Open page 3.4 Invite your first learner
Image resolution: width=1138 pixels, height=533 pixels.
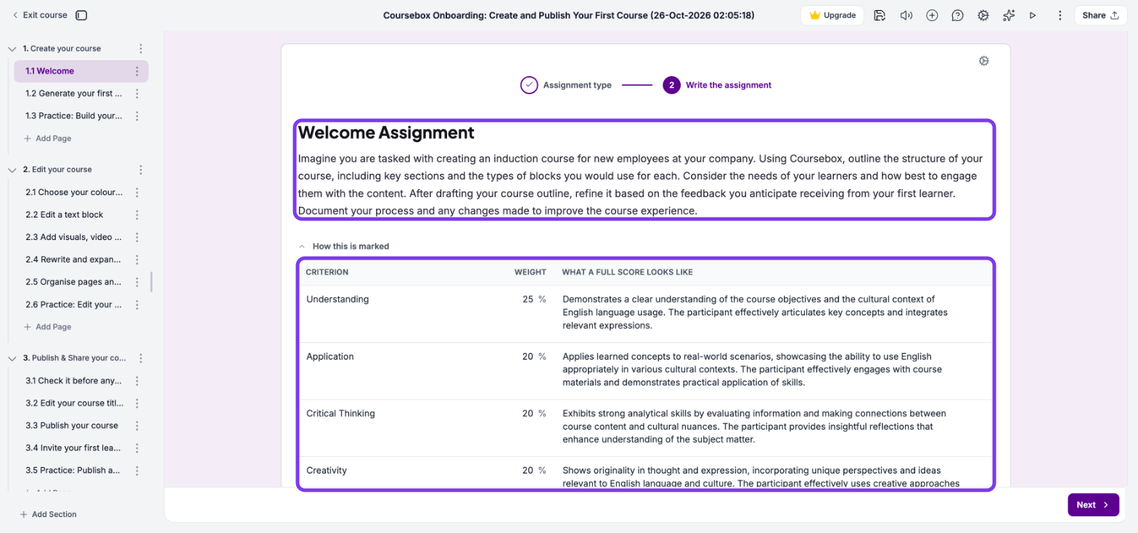pos(73,448)
